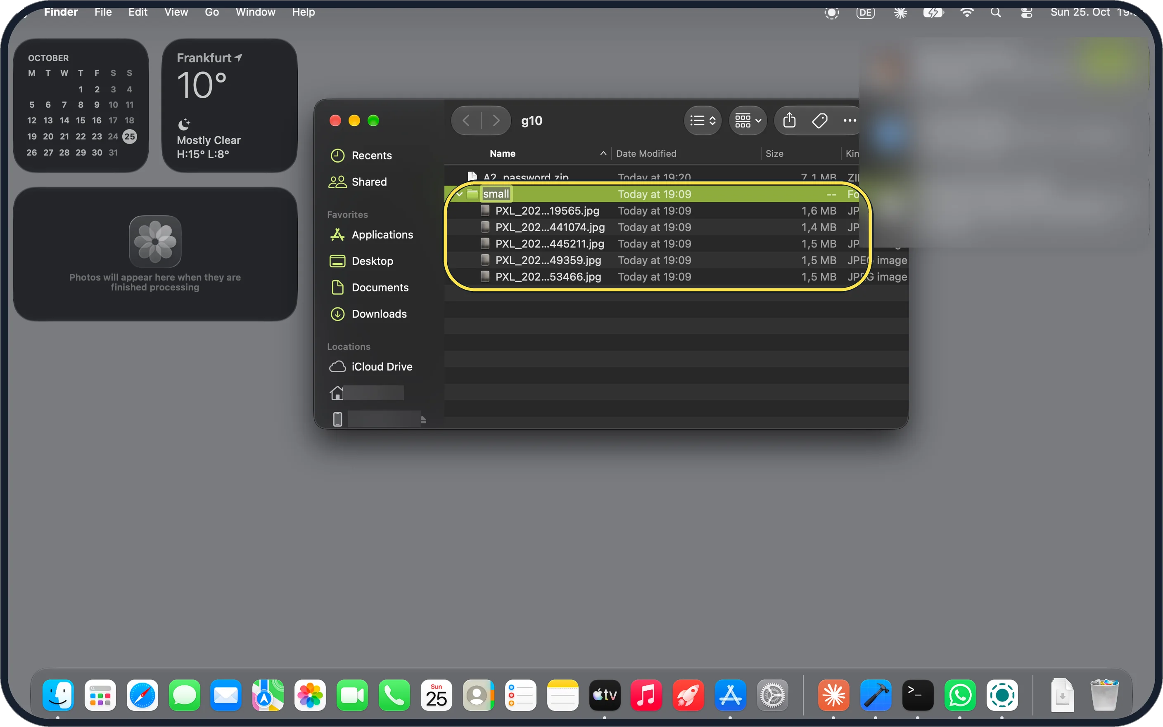Open the File menu
The width and height of the screenshot is (1163, 727).
[103, 12]
